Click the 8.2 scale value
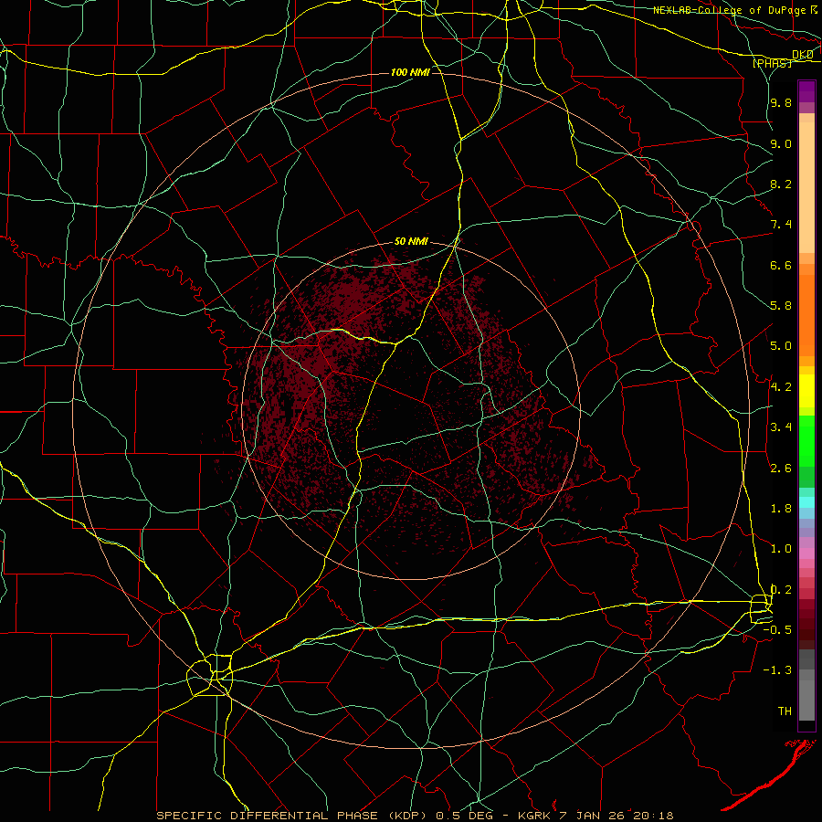Image resolution: width=822 pixels, height=822 pixels. (x=781, y=184)
